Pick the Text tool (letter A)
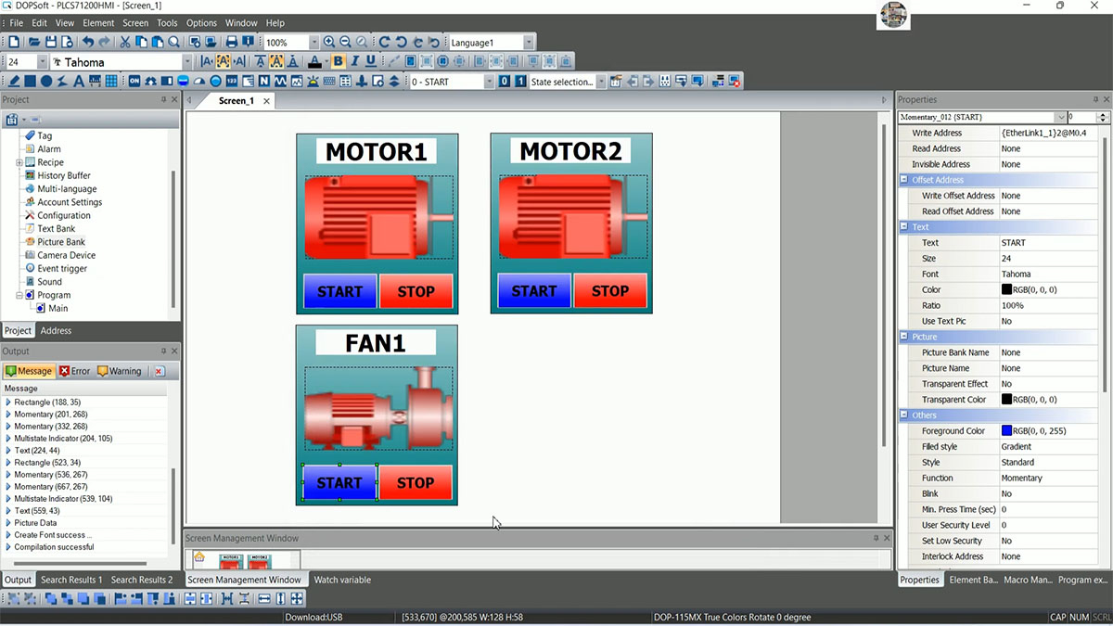Image resolution: width=1113 pixels, height=626 pixels. tap(79, 82)
